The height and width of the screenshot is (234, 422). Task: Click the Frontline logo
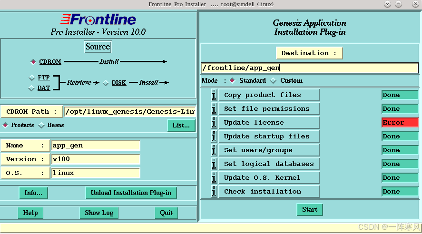point(98,19)
